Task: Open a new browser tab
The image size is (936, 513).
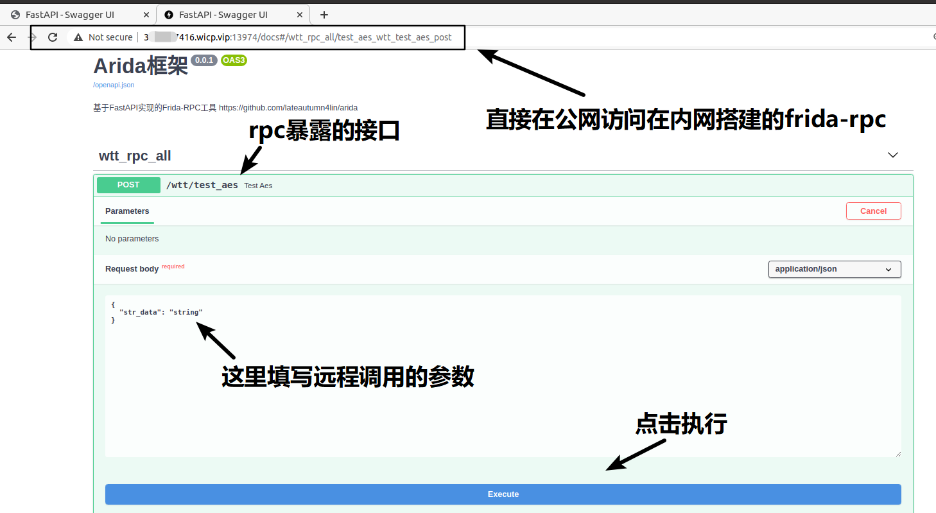Action: pos(324,15)
